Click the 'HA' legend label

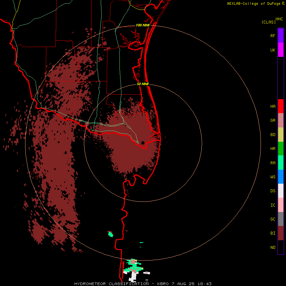coord(273,106)
